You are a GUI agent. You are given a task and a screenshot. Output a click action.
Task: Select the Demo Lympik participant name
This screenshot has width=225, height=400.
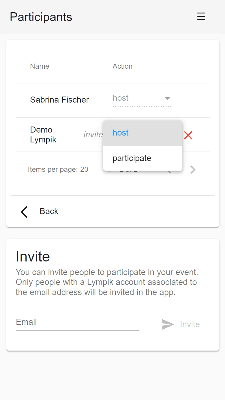click(x=43, y=135)
